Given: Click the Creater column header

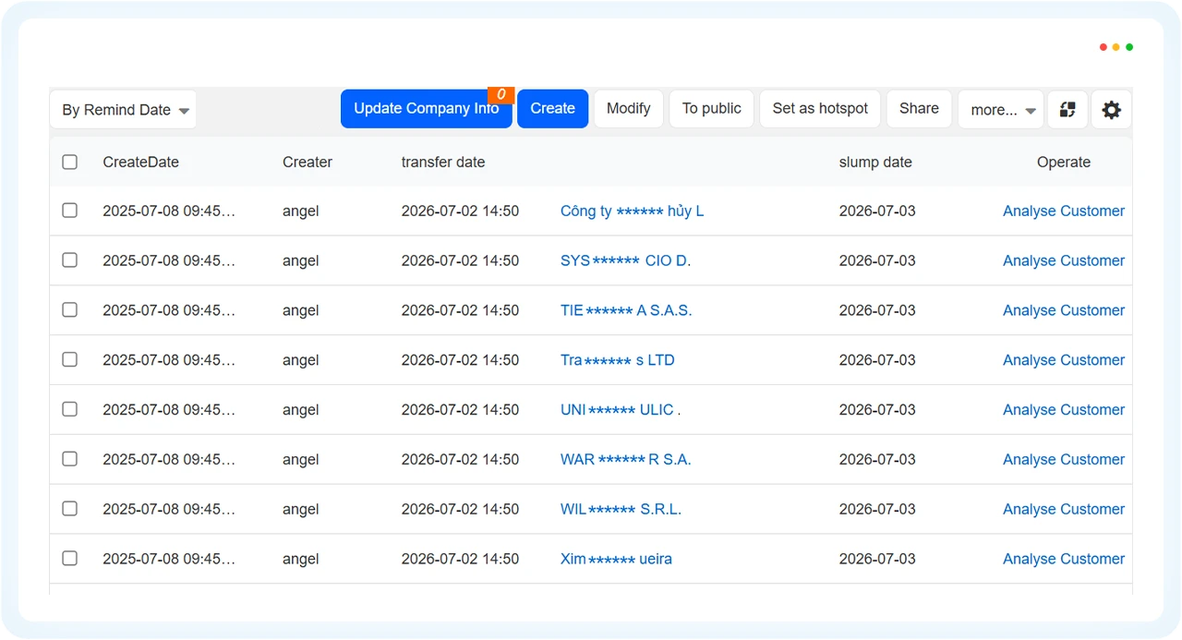Looking at the screenshot, I should coord(308,162).
